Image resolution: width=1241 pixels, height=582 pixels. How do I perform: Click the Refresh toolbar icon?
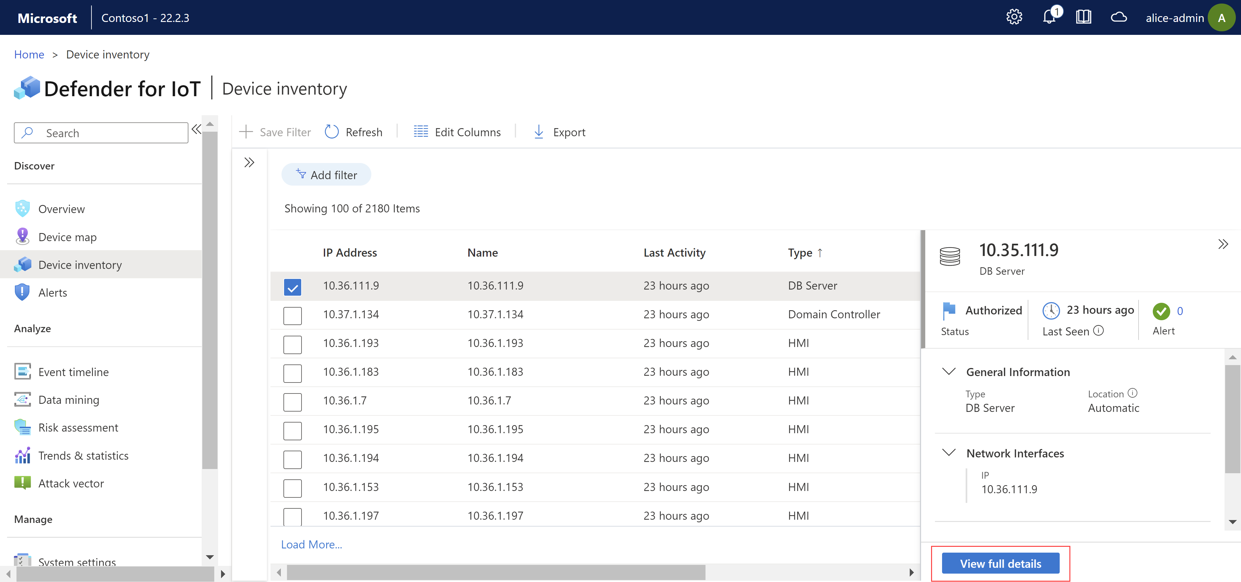(x=332, y=132)
